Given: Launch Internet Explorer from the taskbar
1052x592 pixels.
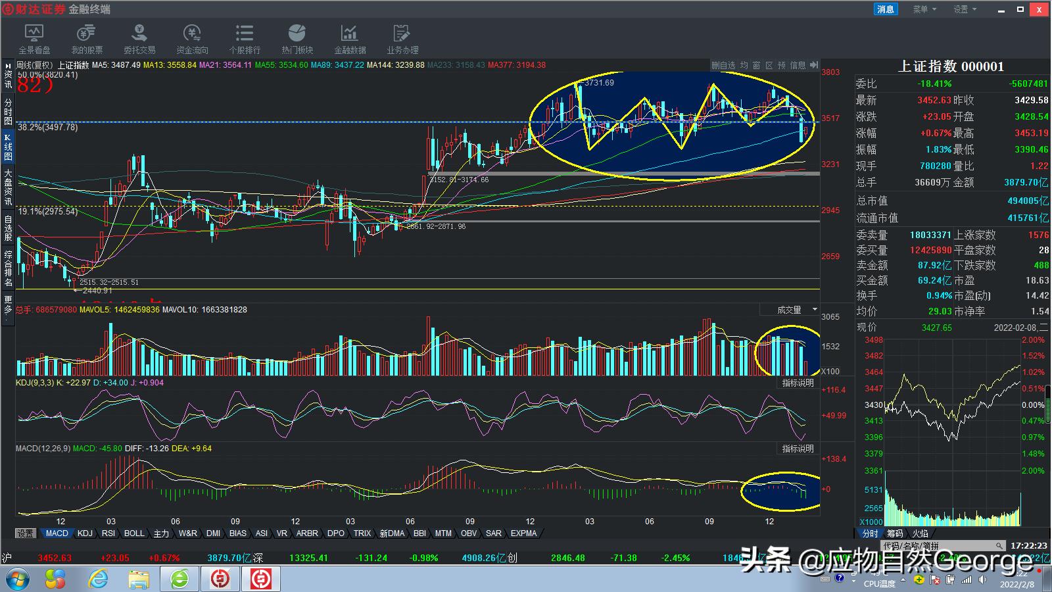Looking at the screenshot, I should (100, 580).
